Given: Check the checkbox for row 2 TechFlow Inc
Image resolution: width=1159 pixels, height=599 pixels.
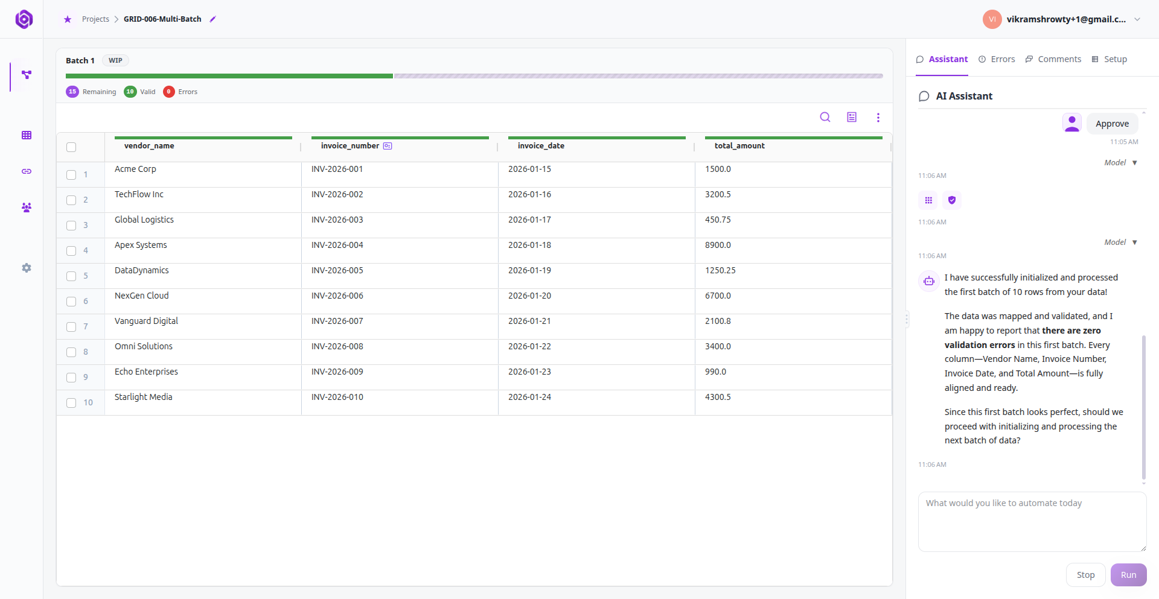Looking at the screenshot, I should (x=71, y=200).
